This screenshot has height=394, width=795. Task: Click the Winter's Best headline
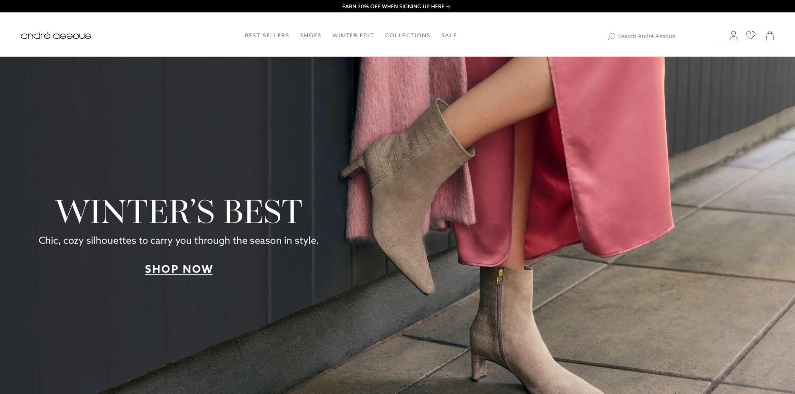(x=179, y=211)
